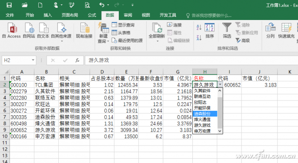Screen dimensions: 298x163
Task: Click the 告诉我您想要做什么 search box
Action: tap(209, 15)
